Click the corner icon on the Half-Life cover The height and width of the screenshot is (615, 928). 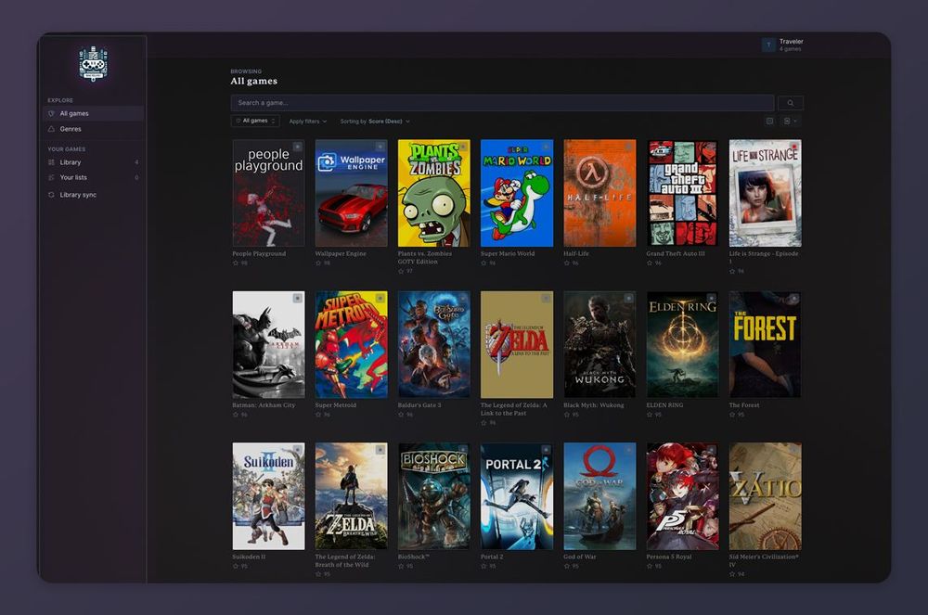point(628,147)
